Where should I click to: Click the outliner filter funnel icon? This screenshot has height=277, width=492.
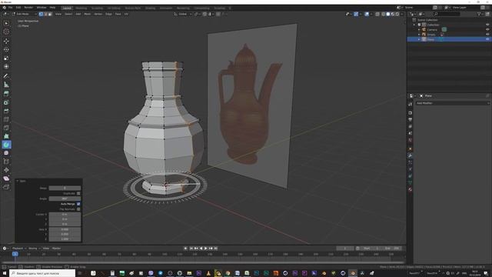coord(479,14)
